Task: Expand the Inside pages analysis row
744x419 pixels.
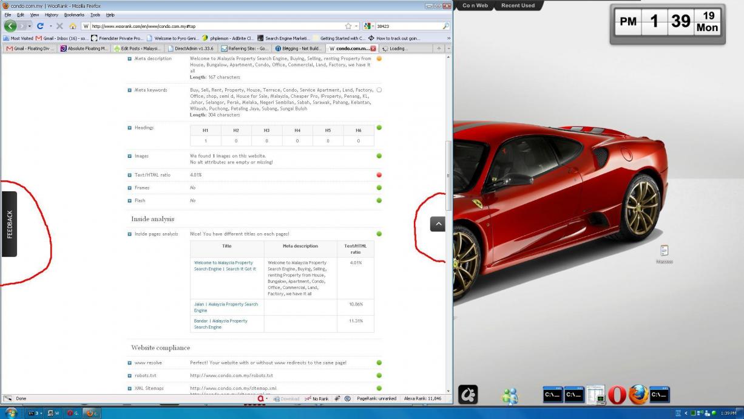Action: coord(129,234)
